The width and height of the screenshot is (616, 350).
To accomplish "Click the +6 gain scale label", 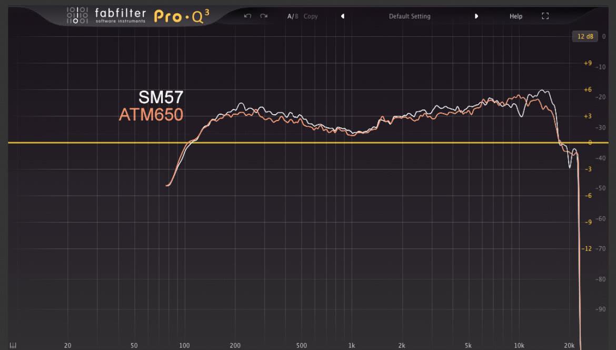I will coord(588,89).
